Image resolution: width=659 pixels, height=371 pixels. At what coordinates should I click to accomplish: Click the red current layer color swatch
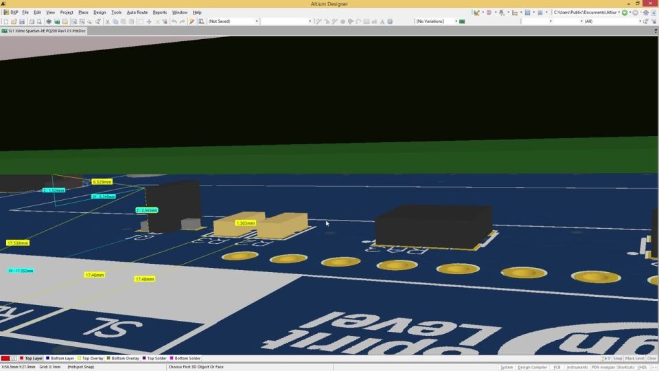[5, 359]
